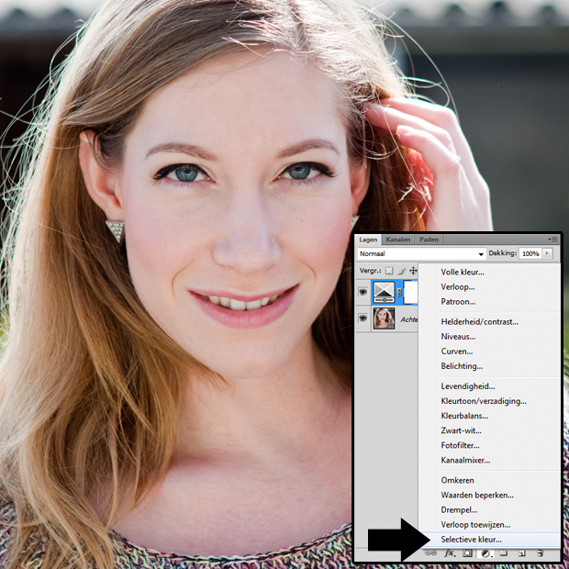This screenshot has width=569, height=569.
Task: Toggle the lock transparent pixels option
Action: point(389,271)
